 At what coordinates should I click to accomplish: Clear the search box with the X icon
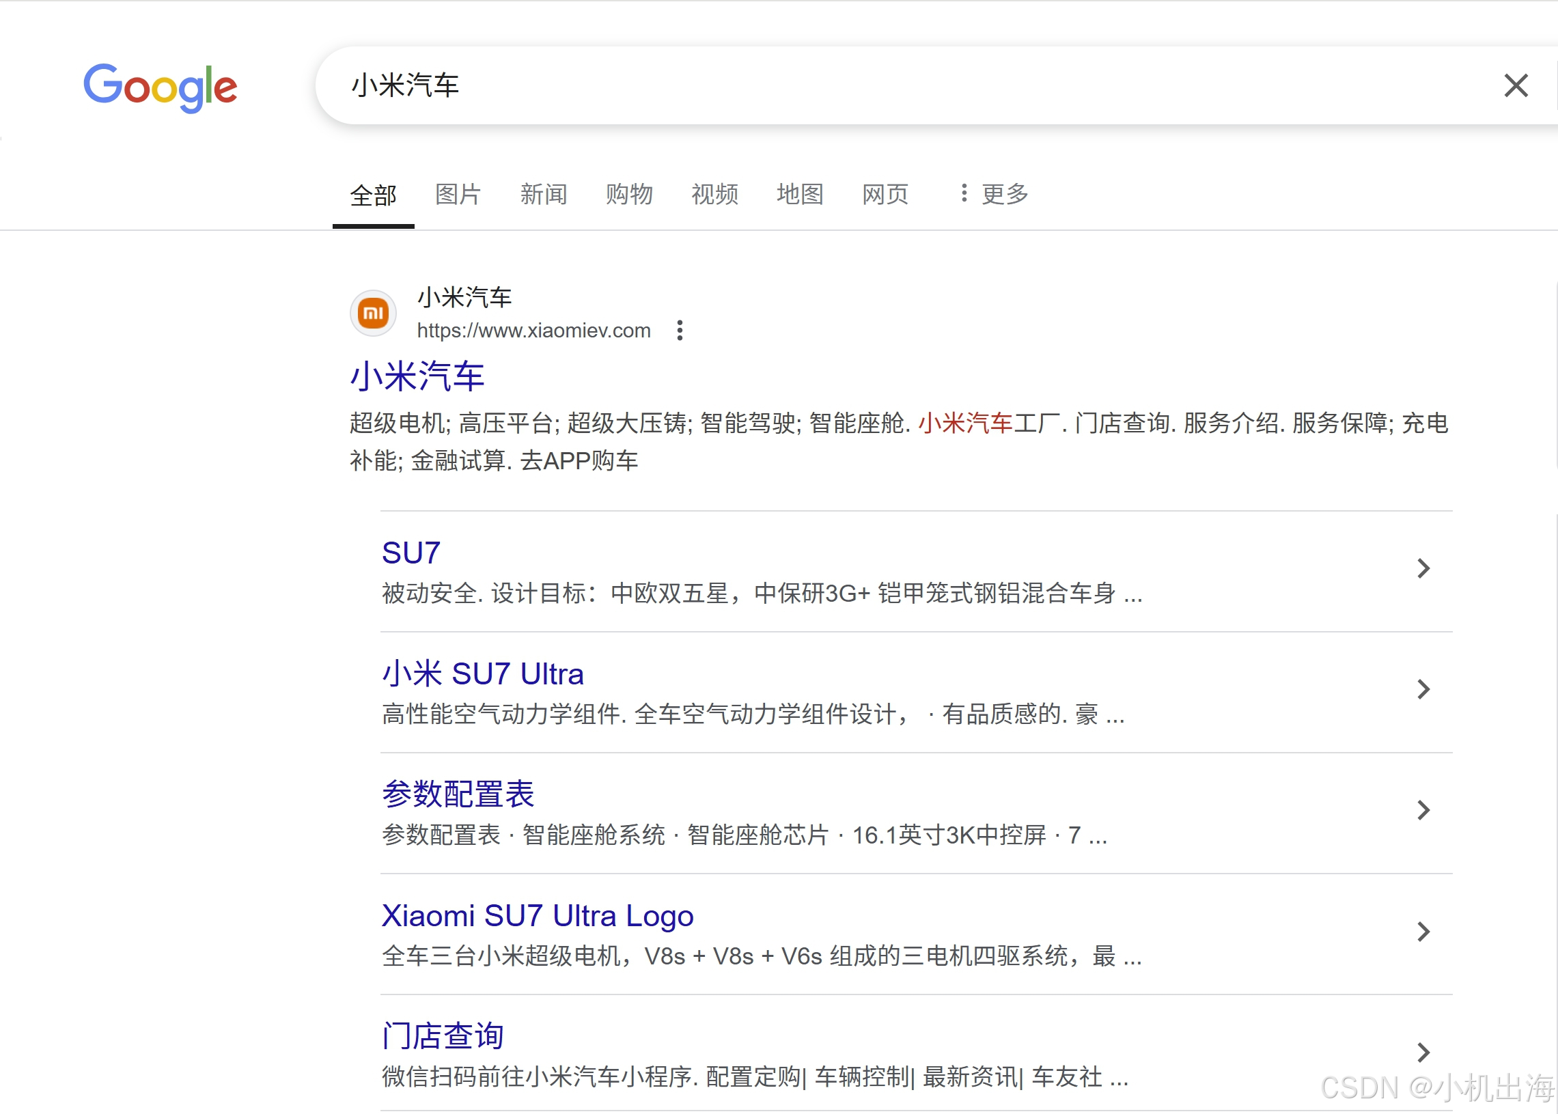coord(1516,86)
